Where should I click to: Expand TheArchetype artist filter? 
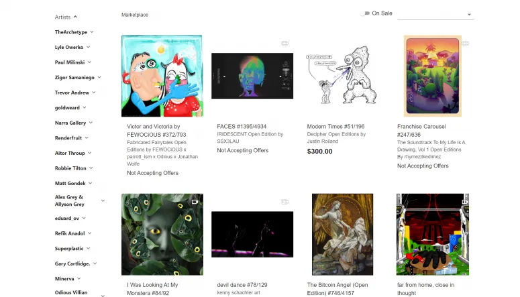[x=92, y=32]
